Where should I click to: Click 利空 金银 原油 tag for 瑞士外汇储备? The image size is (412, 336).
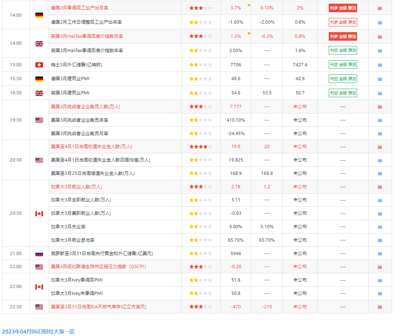343,64
